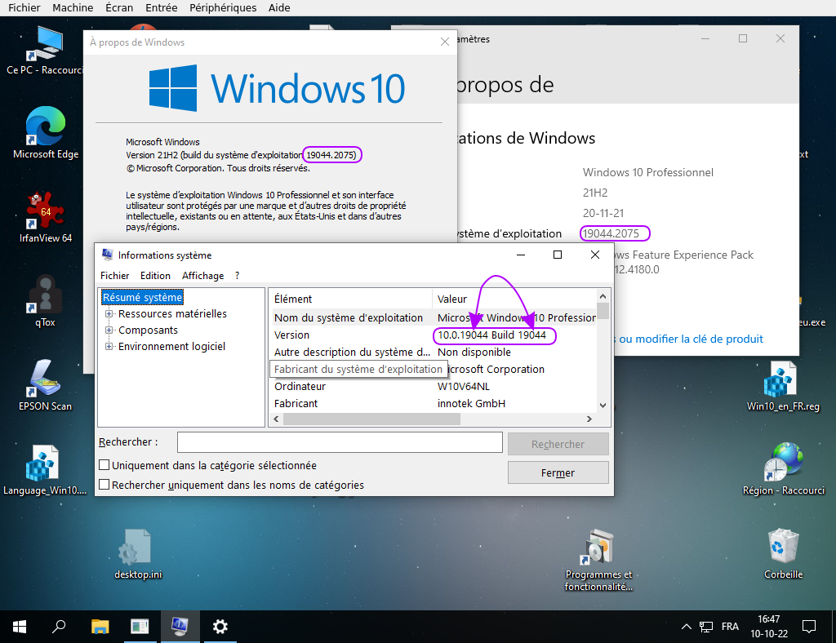836x643 pixels.
Task: Expand the Environnement logiciel tree node
Action: (109, 346)
